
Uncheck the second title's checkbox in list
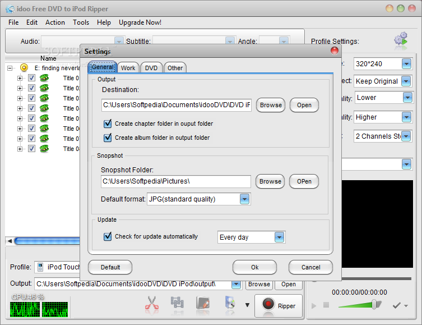coord(31,88)
